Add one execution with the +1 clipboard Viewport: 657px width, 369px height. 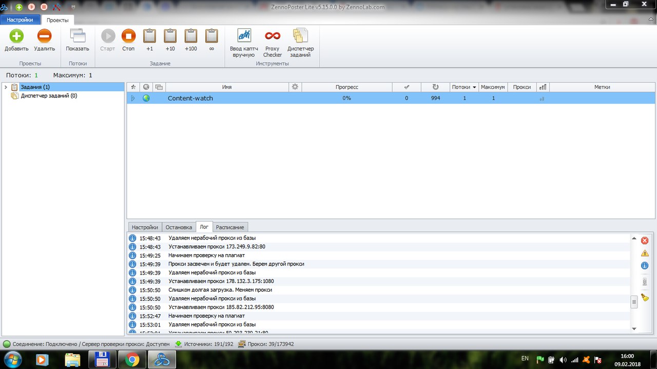click(149, 40)
